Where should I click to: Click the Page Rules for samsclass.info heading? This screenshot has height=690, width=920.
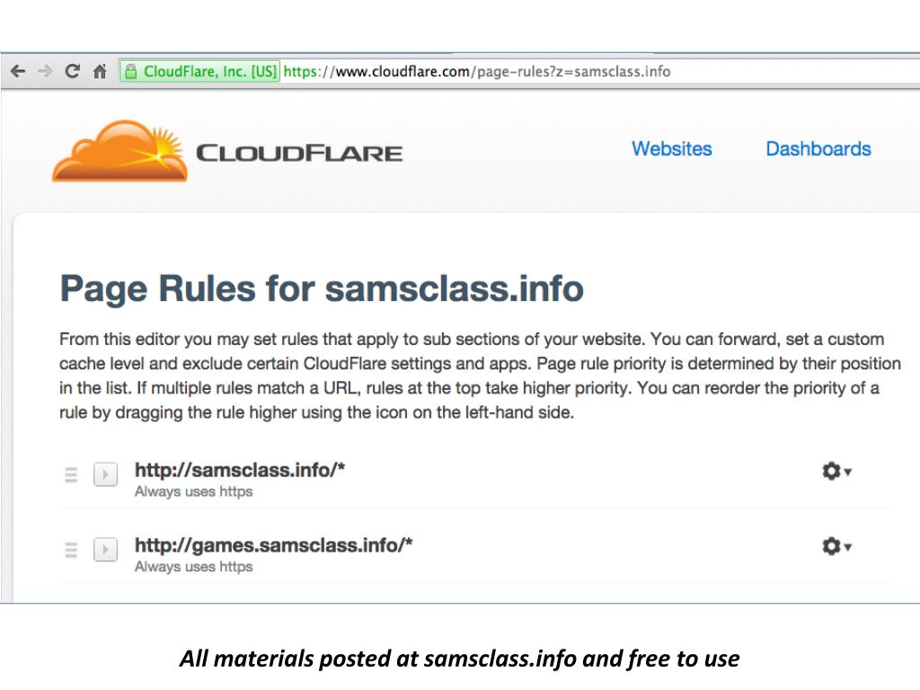(x=322, y=288)
